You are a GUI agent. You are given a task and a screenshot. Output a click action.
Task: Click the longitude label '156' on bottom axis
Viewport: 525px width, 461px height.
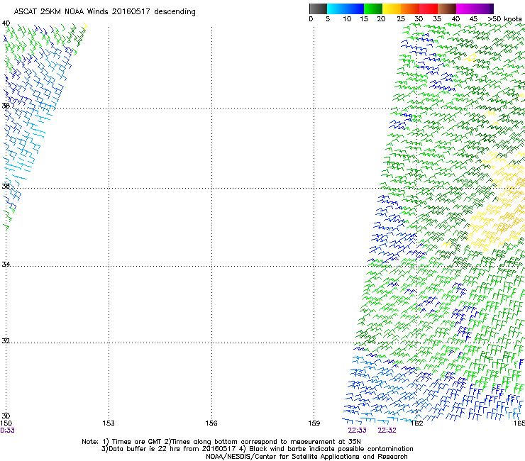click(211, 423)
